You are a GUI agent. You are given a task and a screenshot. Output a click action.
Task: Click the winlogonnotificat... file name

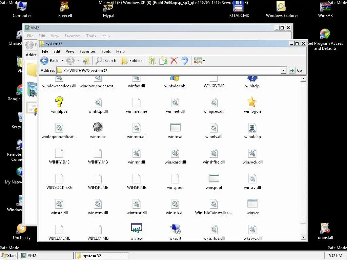[59, 137]
